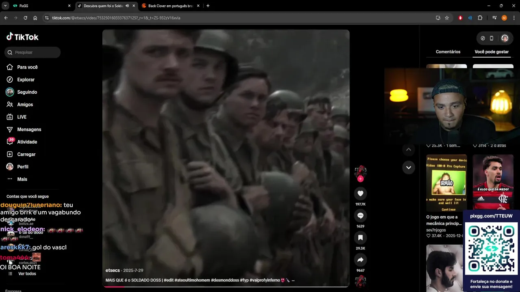Screen dimensions: 520x292
Task: Open the profile avatar in the top pill
Action: click(x=505, y=38)
